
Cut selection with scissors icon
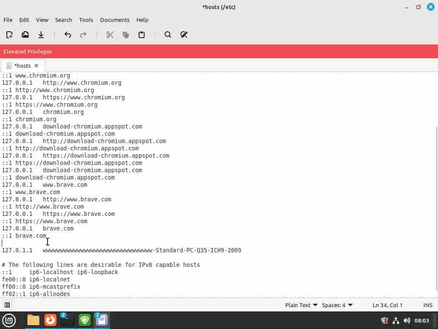click(110, 35)
